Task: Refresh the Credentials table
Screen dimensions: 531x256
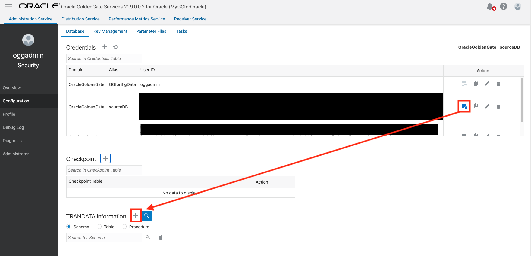Action: [115, 47]
